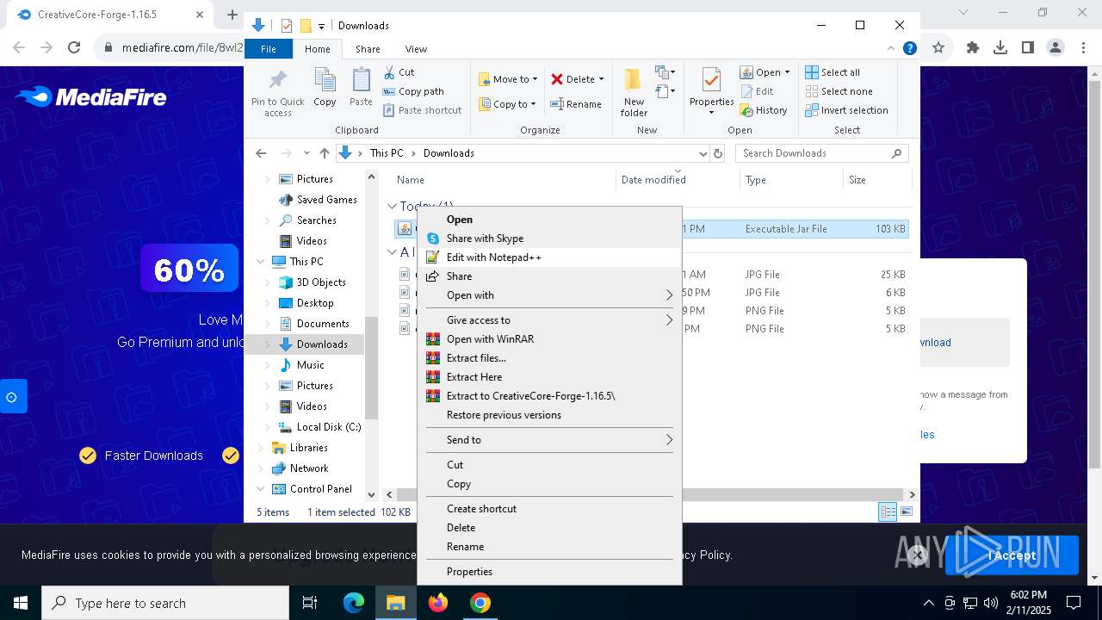This screenshot has width=1102, height=620.
Task: Open recent locations dropdown arrow
Action: pos(306,153)
